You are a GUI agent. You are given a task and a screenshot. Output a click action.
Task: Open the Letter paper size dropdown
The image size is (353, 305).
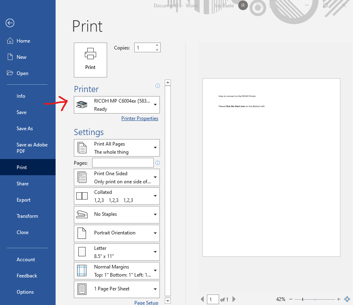[x=117, y=252]
